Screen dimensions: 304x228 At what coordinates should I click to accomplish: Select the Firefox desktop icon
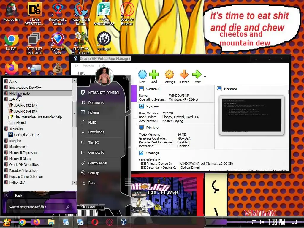coord(12,68)
